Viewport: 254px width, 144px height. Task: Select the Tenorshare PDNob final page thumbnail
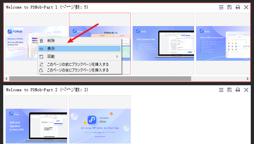tap(100, 120)
